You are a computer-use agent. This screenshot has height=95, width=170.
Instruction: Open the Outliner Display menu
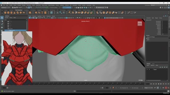click(7, 18)
